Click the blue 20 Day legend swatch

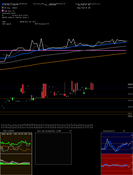(3, 5)
